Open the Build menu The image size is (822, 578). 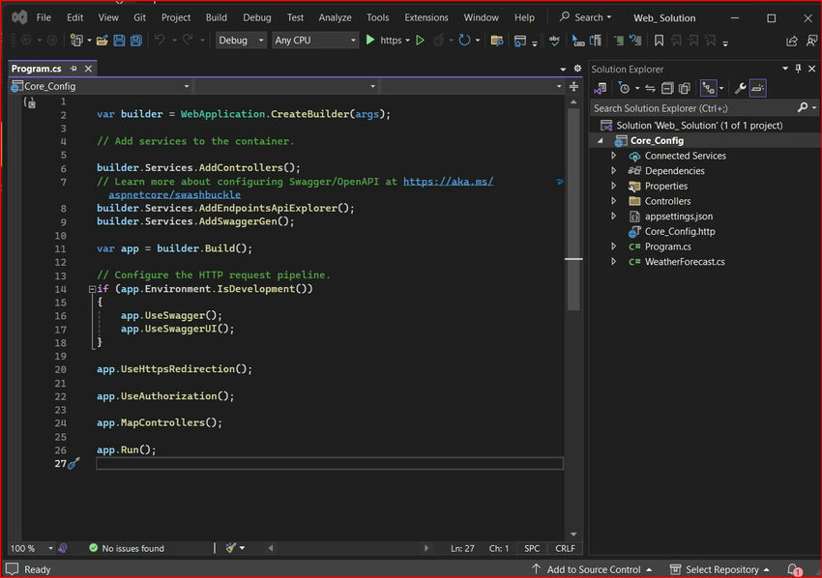click(217, 17)
